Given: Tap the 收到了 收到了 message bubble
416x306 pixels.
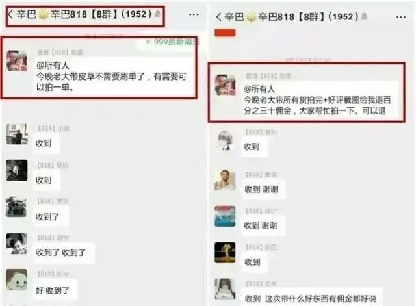Looking at the screenshot, I should click(x=64, y=253).
